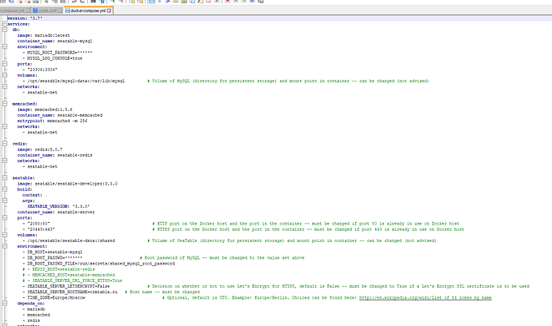The image size is (552, 326).
Task: Click SEATABLE_VERSION: "3.3.0" line
Action: coord(58,206)
